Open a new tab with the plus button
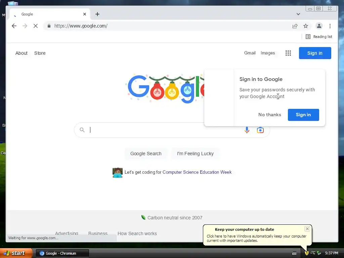The height and width of the screenshot is (258, 344). tap(97, 14)
